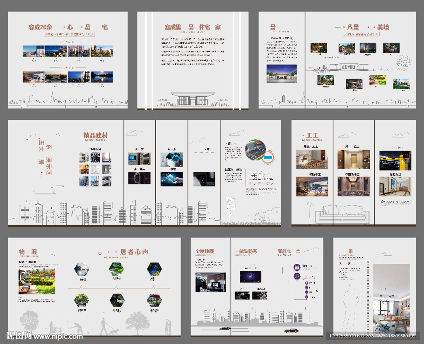This screenshot has height=344, width=424.
Task: Select the elevator hallway interior photo
Action: point(354,159)
